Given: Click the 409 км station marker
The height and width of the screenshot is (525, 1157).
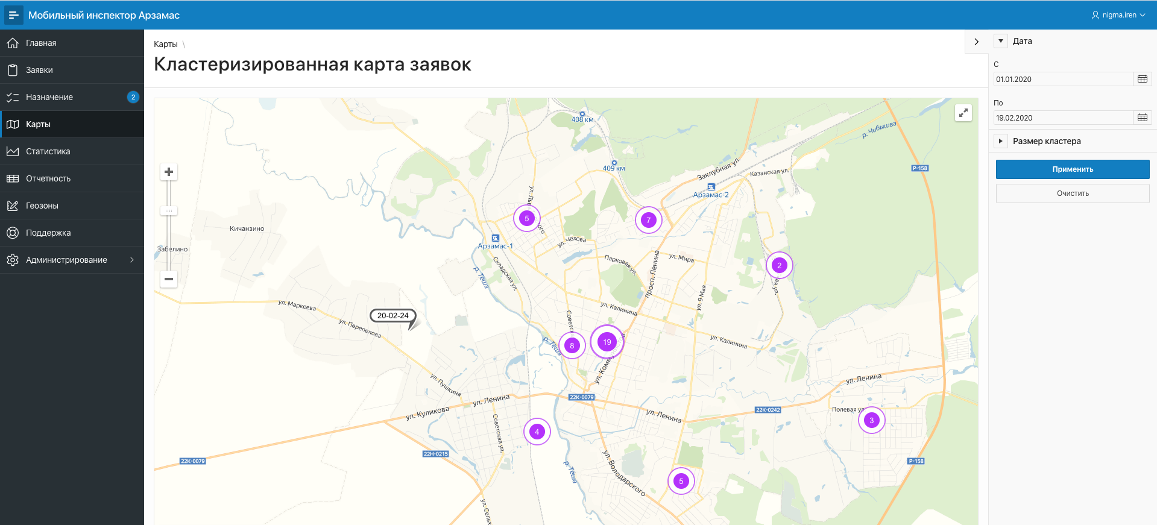Looking at the screenshot, I should tap(614, 163).
